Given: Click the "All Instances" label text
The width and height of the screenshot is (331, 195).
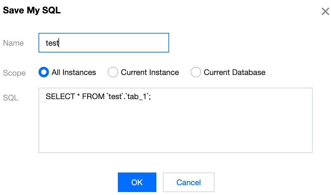Looking at the screenshot, I should tap(74, 72).
